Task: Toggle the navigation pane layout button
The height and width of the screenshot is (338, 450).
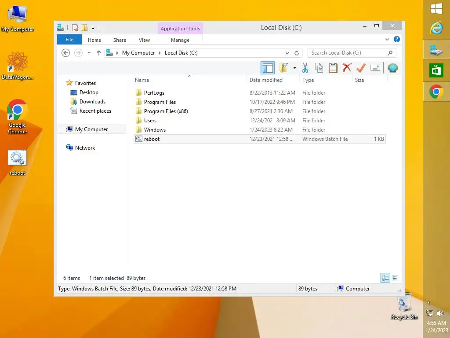Action: tap(268, 68)
